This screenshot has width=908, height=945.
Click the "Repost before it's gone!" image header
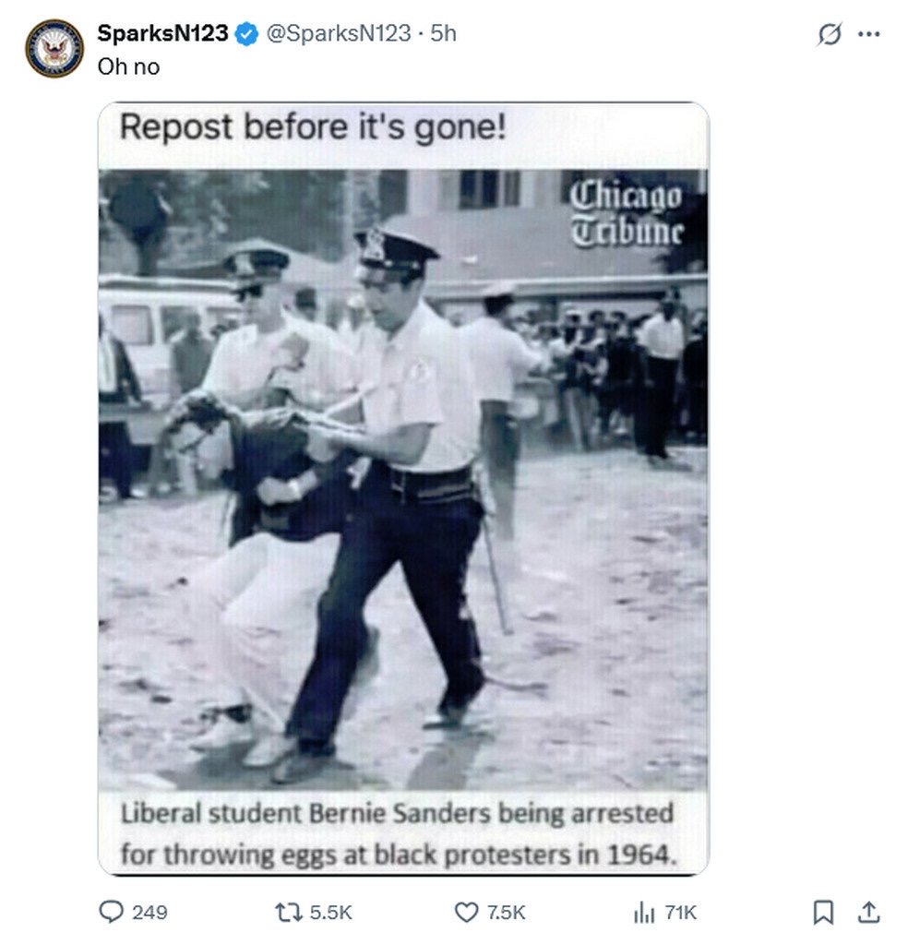313,126
